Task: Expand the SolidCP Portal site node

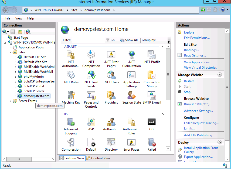Action: point(15,87)
